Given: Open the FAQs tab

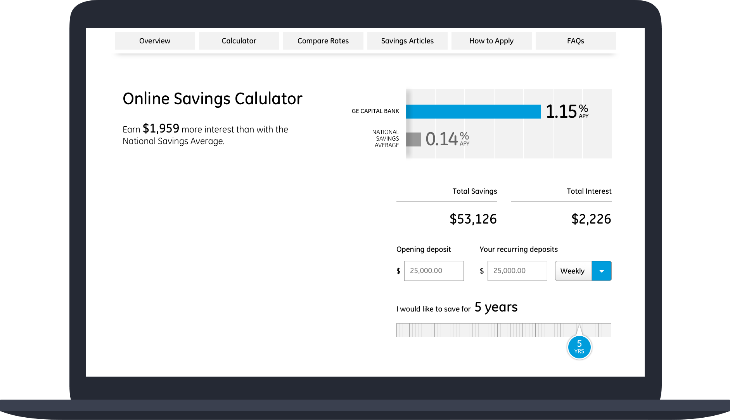Looking at the screenshot, I should [576, 41].
